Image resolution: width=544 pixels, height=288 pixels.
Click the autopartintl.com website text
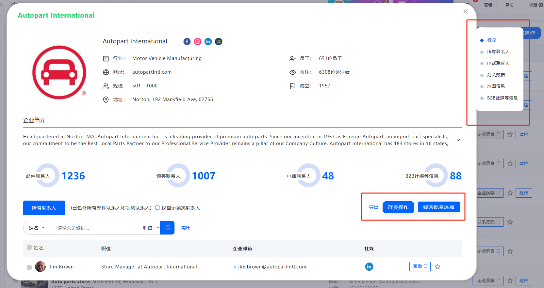pos(152,72)
